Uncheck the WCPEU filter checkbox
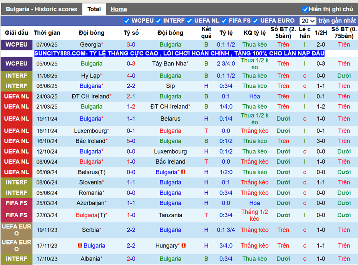 pyautogui.click(x=127, y=21)
